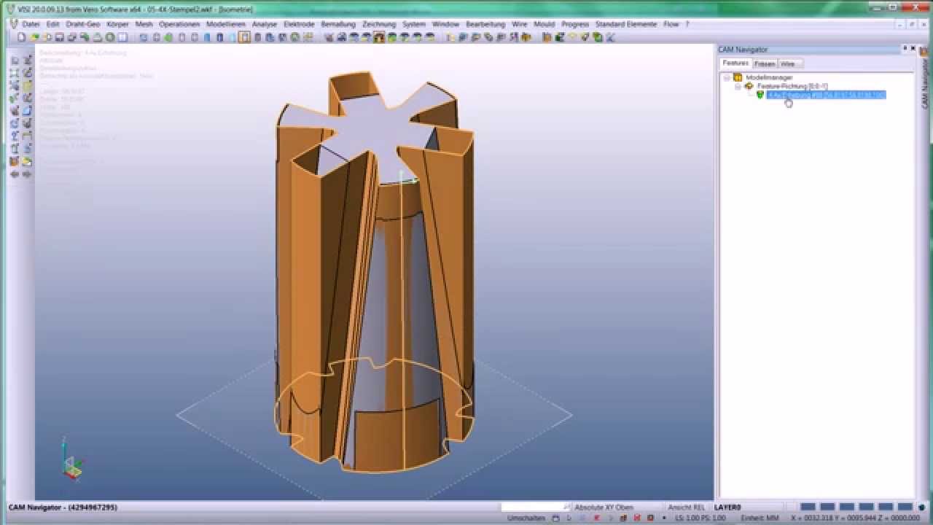Click the yellow Modellmanager node icon
This screenshot has height=525, width=933.
(x=738, y=77)
